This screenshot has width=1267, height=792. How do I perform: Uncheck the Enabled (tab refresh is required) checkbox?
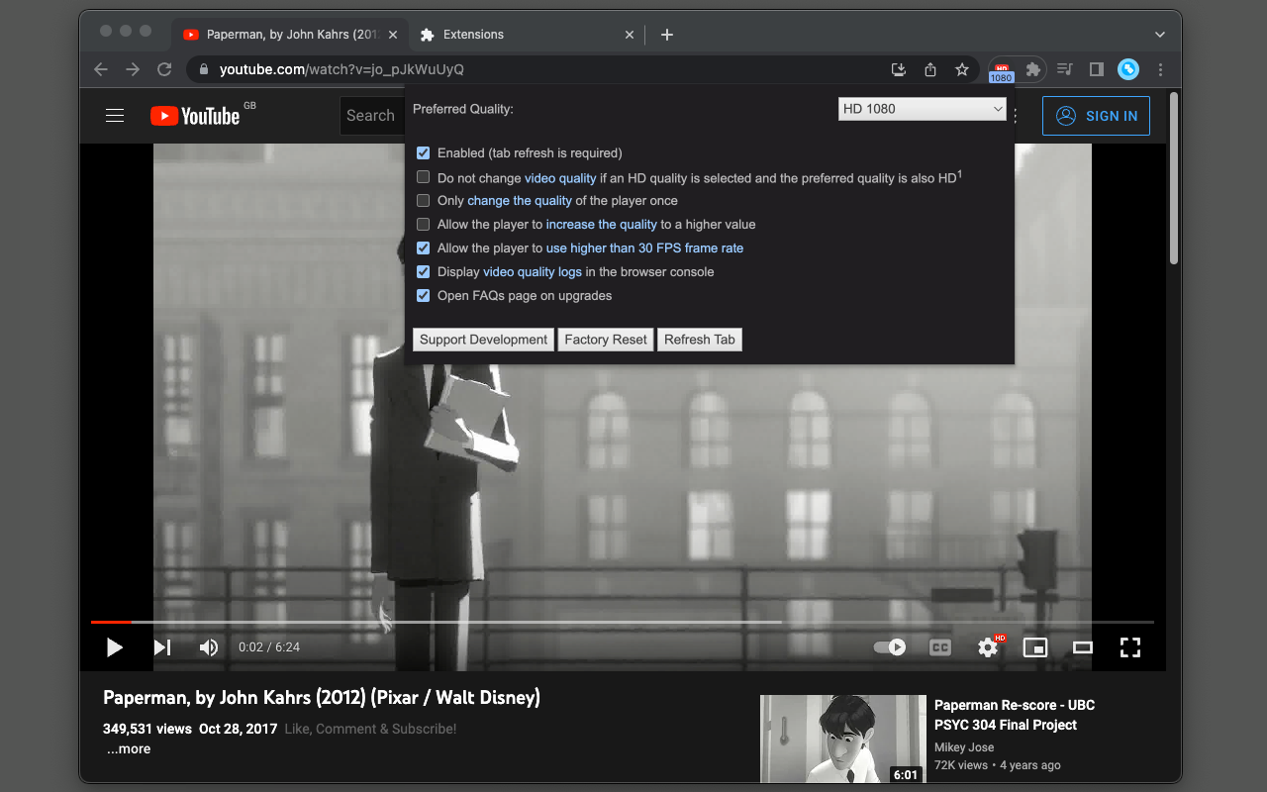[x=424, y=153]
